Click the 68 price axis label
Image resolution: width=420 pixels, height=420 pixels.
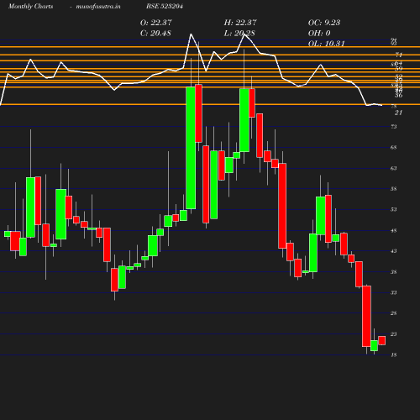394,147
